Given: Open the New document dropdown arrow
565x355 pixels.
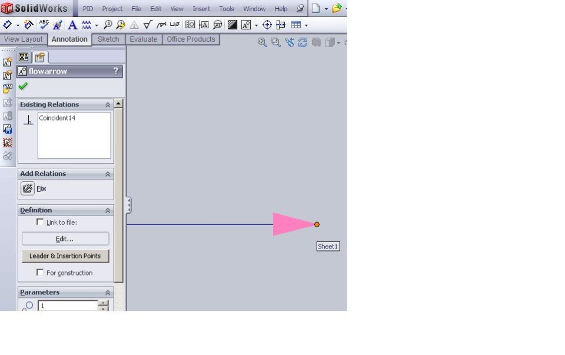Looking at the screenshot, I should (x=326, y=9).
